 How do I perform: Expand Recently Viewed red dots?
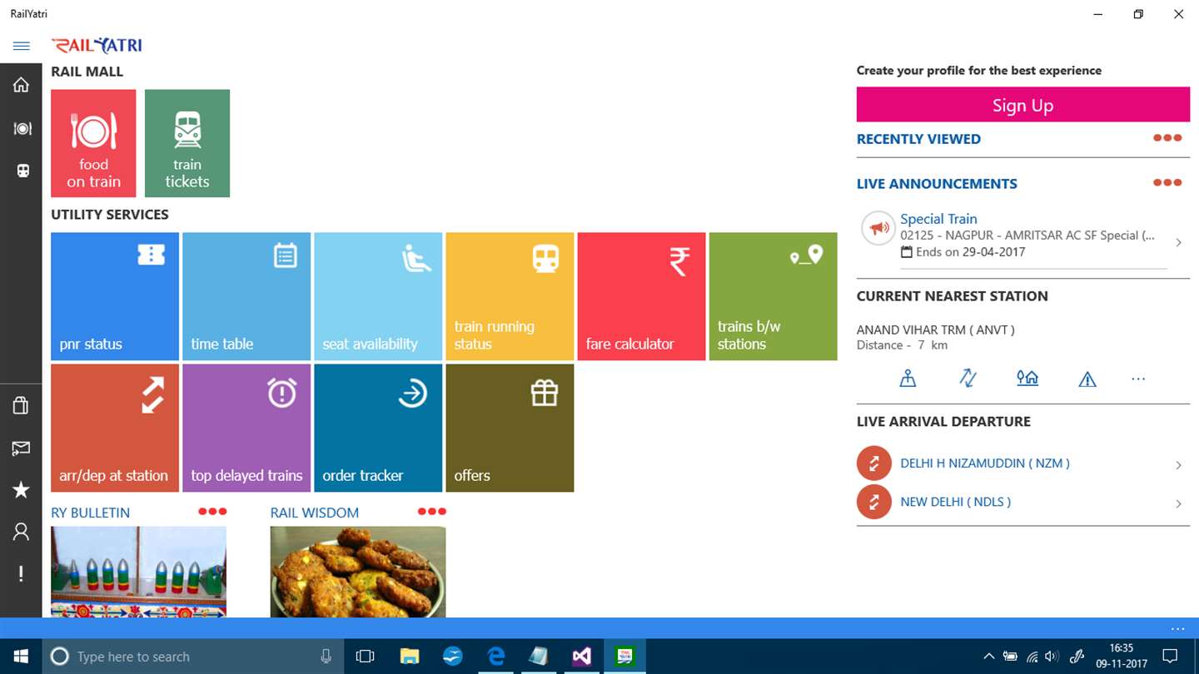(1167, 138)
